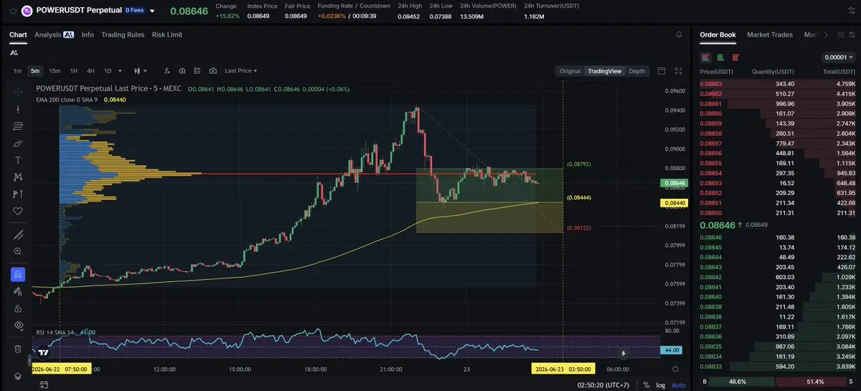861x391 pixels.
Task: Expand more order panel tabs with chevron
Action: (x=826, y=34)
